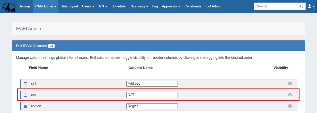Image resolution: width=317 pixels, height=113 pixels.
Task: Open the API dropdown menu
Action: 103,6
